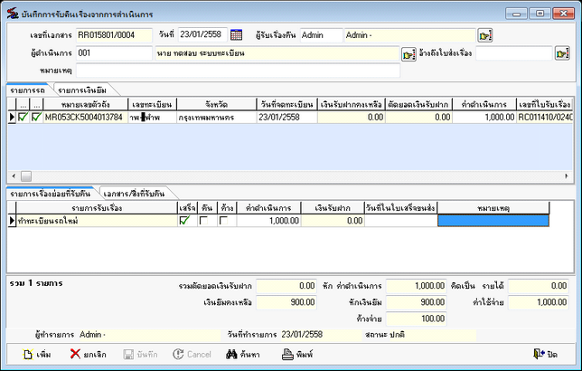
Task: Check the คืน checkbox for ทำทะเบียนรถใหม่
Action: pos(203,221)
